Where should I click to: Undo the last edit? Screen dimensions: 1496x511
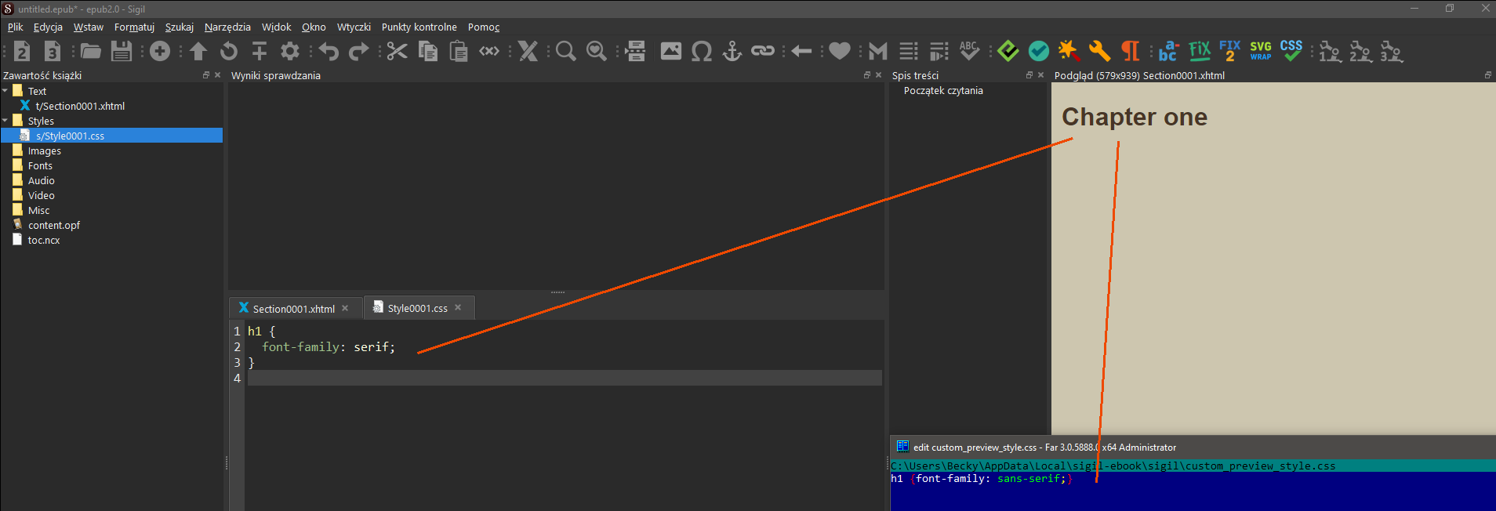tap(329, 52)
